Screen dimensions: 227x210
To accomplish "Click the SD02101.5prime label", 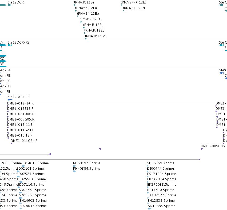I will 30,169.
